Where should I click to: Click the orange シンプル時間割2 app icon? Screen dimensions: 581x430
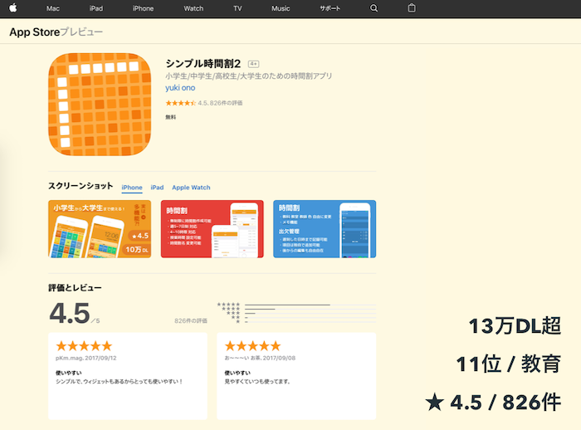tap(100, 104)
